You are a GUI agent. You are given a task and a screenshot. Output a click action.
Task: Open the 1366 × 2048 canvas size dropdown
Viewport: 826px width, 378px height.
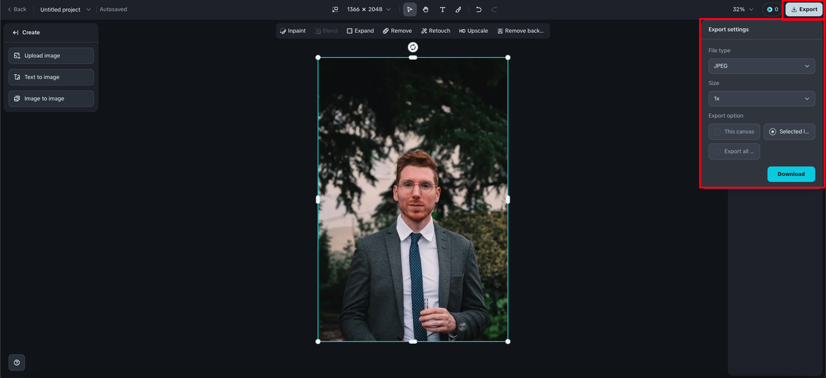coord(368,10)
